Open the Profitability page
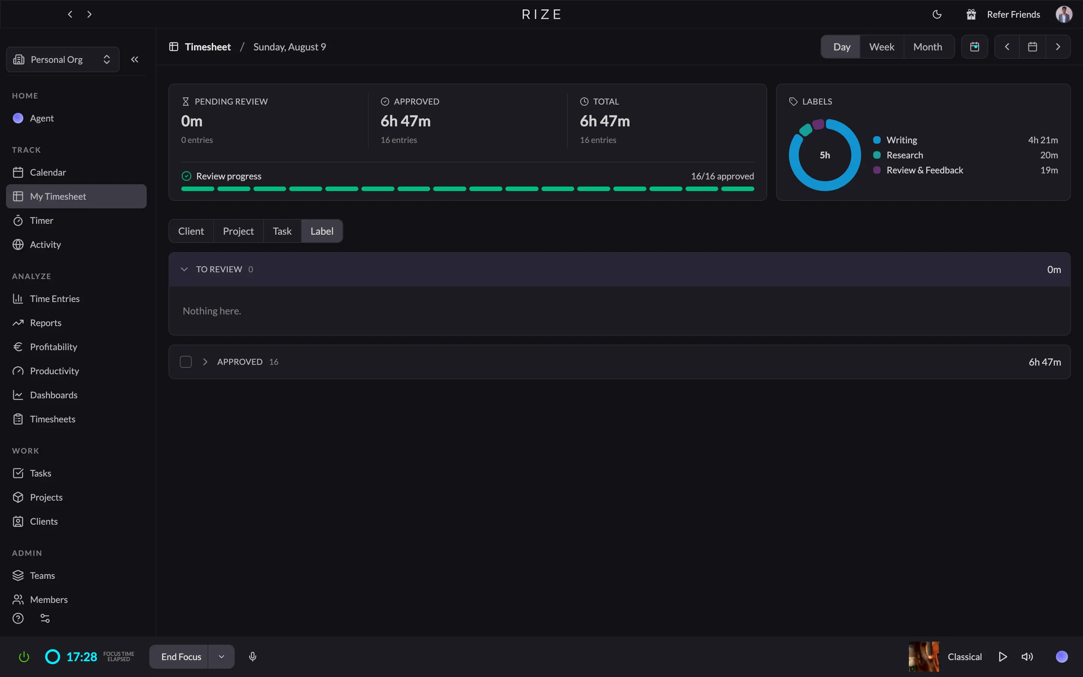 coord(76,347)
